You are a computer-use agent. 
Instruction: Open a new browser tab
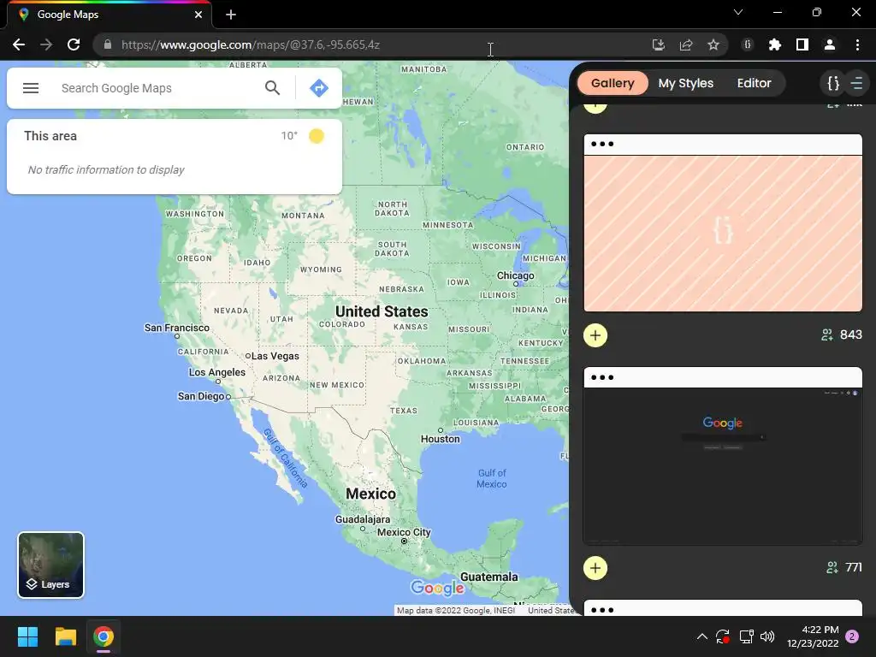click(231, 15)
